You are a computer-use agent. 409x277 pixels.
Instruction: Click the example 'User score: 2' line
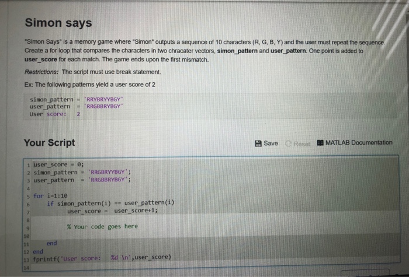click(55, 114)
